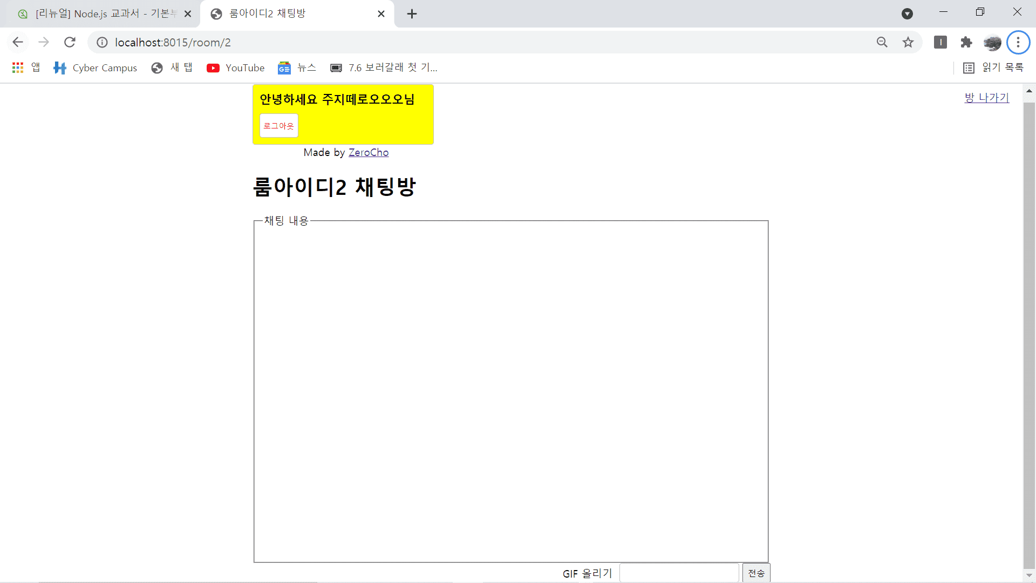1036x583 pixels.
Task: Open a new browser tab
Action: (x=412, y=13)
